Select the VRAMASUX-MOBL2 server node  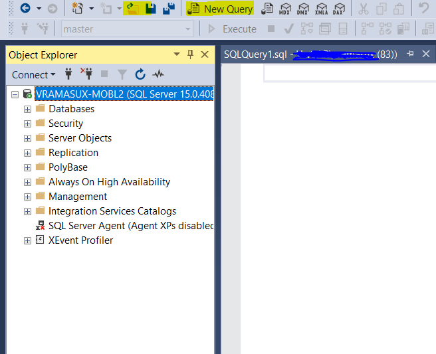pyautogui.click(x=124, y=94)
